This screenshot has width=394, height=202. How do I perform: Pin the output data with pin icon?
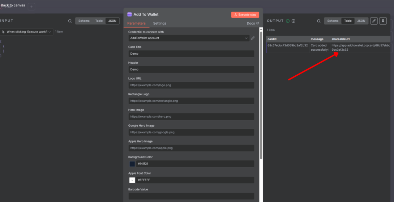click(383, 21)
